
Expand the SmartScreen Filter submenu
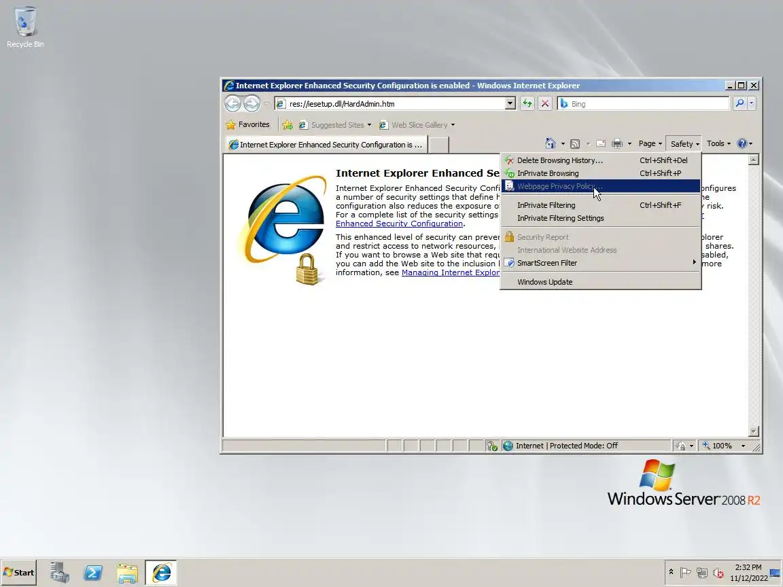pyautogui.click(x=601, y=263)
